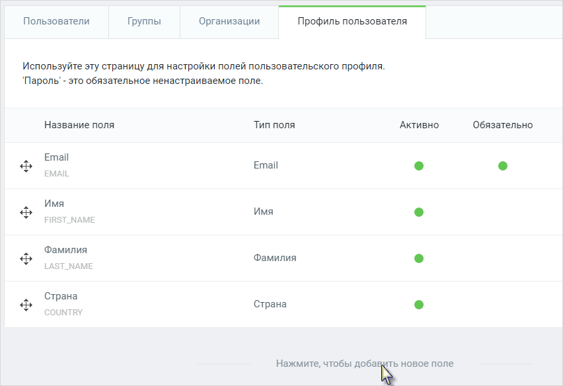
Task: Select the Профиль пользователя tab
Action: tap(352, 22)
